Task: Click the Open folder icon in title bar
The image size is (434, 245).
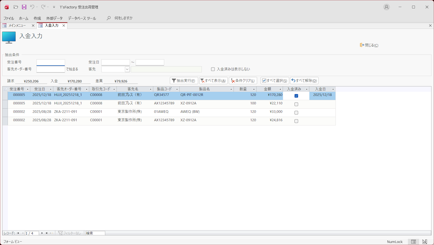Action: (x=16, y=7)
